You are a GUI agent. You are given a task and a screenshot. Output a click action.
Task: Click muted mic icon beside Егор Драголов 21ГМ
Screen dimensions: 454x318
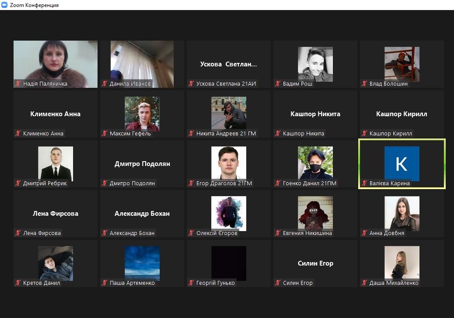[x=191, y=183]
